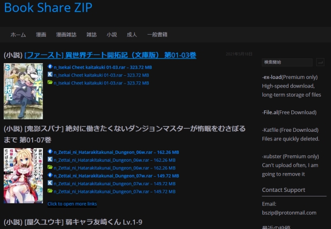331x229 pixels.
Task: Open the Book Share ZIP site title
Action: (x=48, y=8)
